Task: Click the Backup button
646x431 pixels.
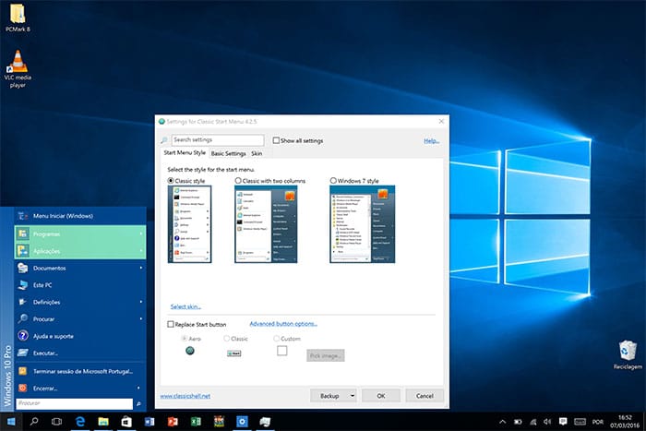Action: [329, 396]
